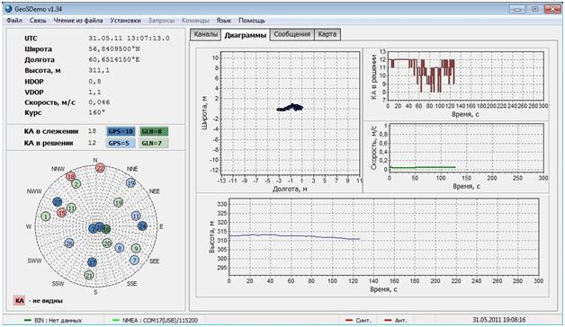Screen dimensions: 565x327
Task: Open the Установки menu
Action: coord(125,21)
